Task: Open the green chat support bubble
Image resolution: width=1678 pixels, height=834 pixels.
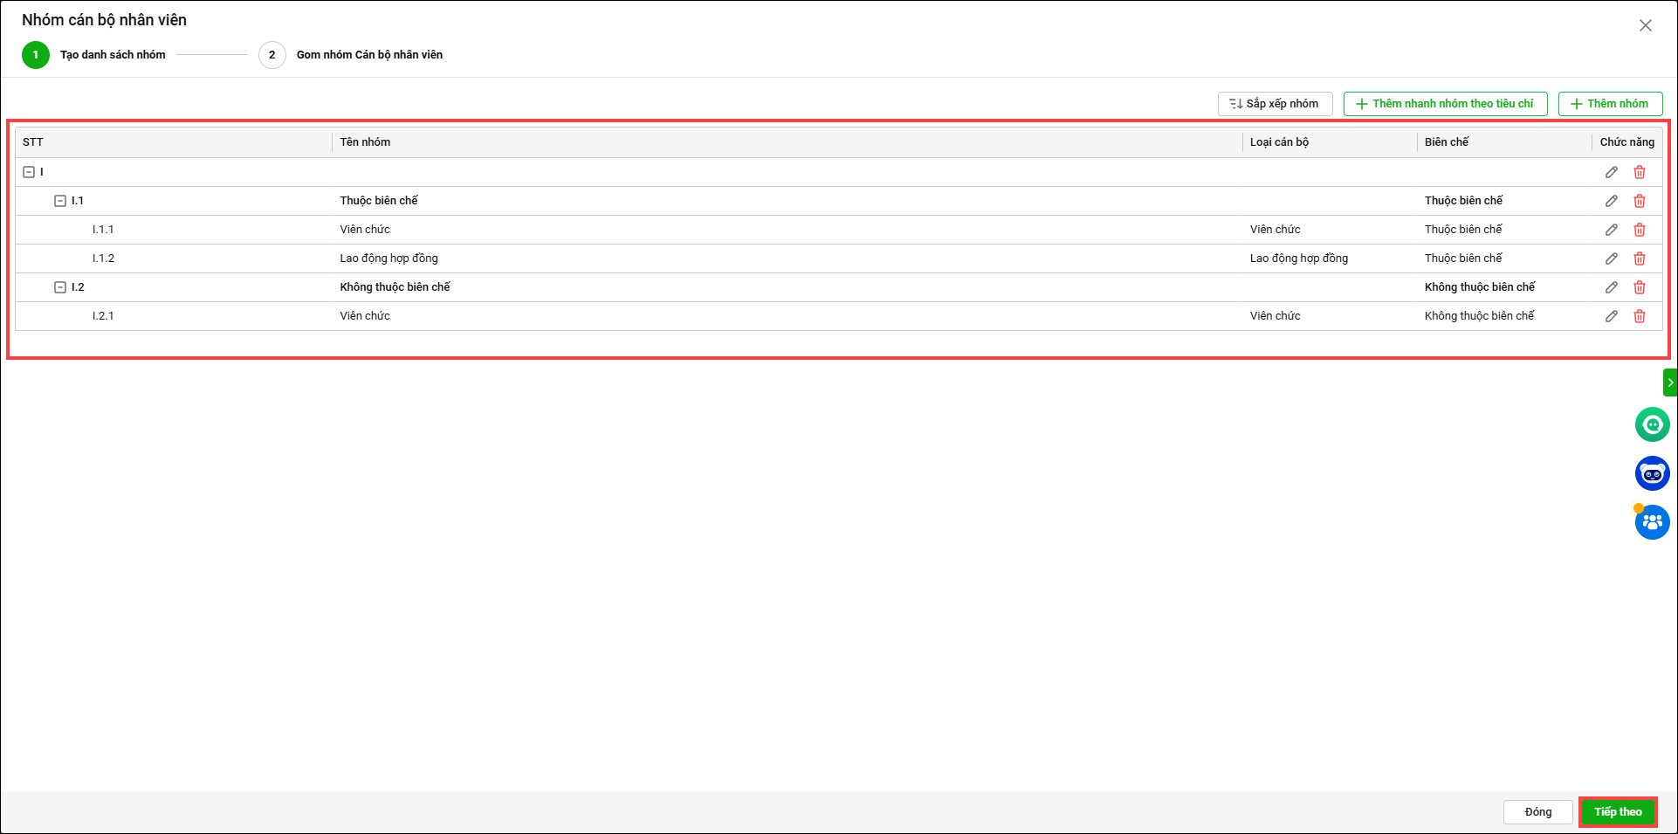Action: point(1652,425)
